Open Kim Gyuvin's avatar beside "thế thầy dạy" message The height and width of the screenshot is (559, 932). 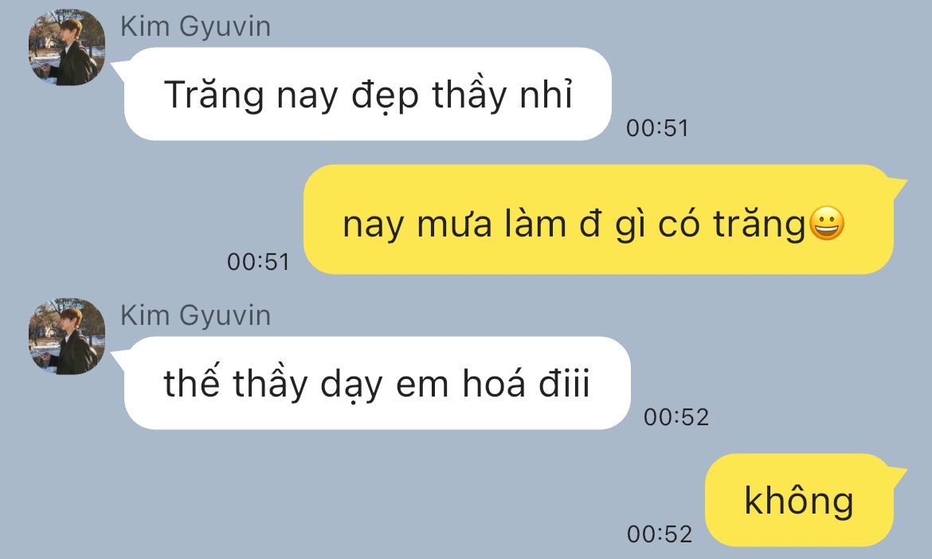point(67,336)
